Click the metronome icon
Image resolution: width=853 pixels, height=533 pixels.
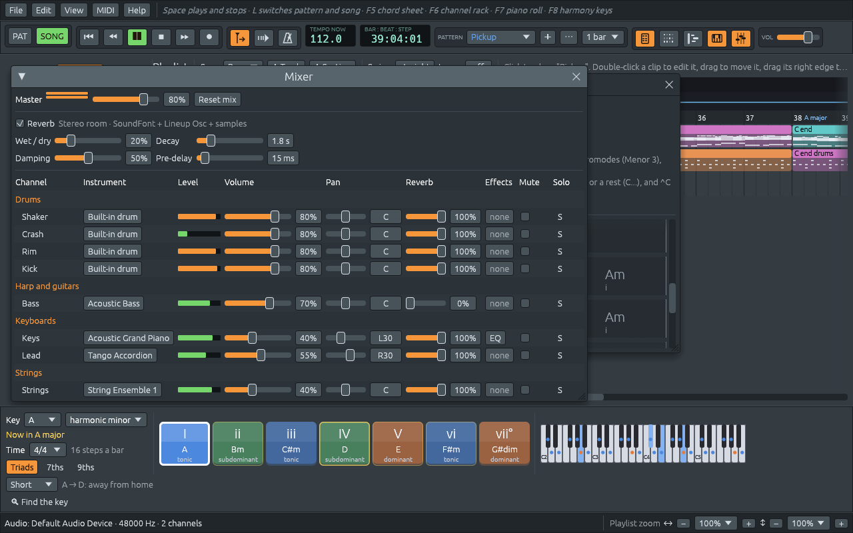[288, 38]
